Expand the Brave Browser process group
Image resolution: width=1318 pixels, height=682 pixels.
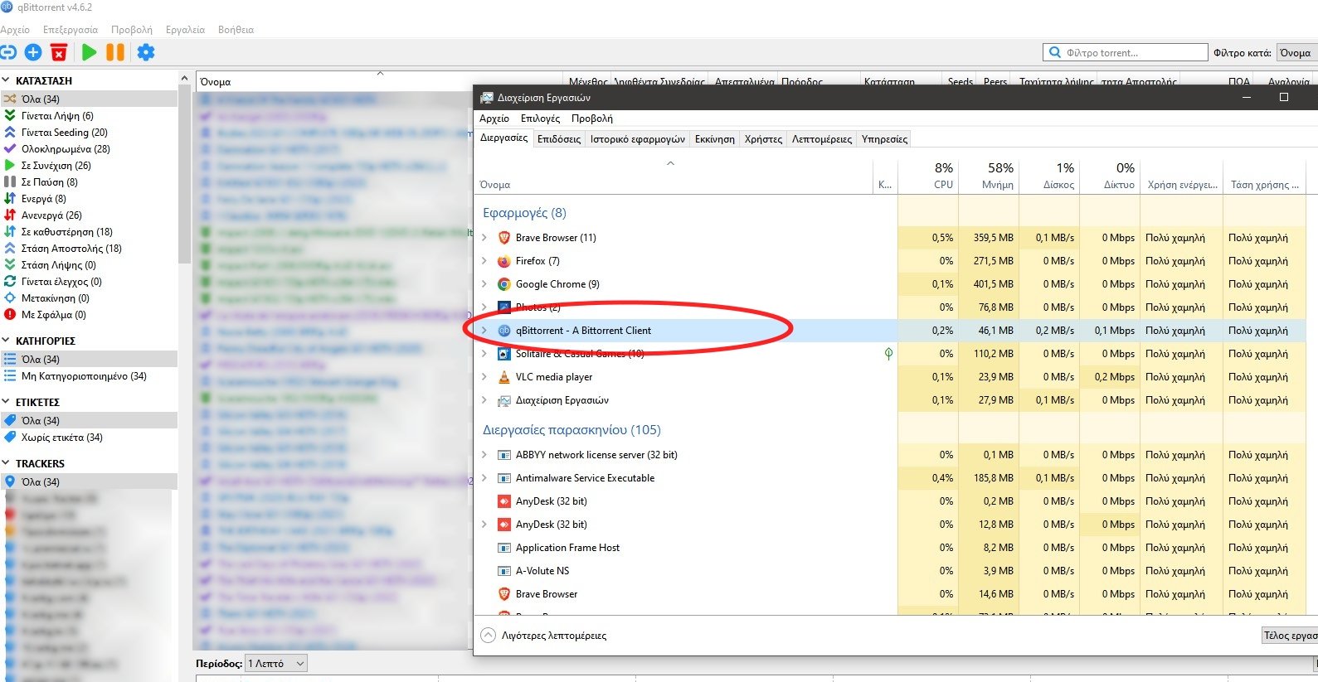[x=484, y=238]
